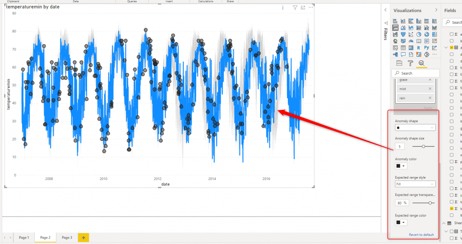Select the Python visual icon
Image resolution: width=462 pixels, height=244 pixels.
coord(426,48)
